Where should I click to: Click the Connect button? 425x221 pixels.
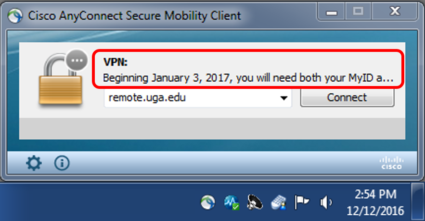click(347, 98)
